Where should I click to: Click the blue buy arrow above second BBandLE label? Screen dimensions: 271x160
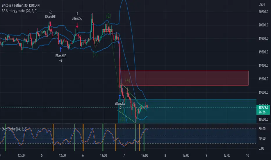click(x=120, y=97)
